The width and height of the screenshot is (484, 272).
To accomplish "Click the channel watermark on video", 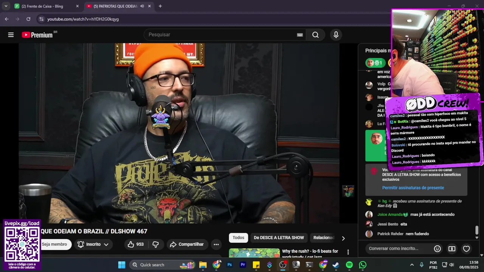I will [x=348, y=191].
